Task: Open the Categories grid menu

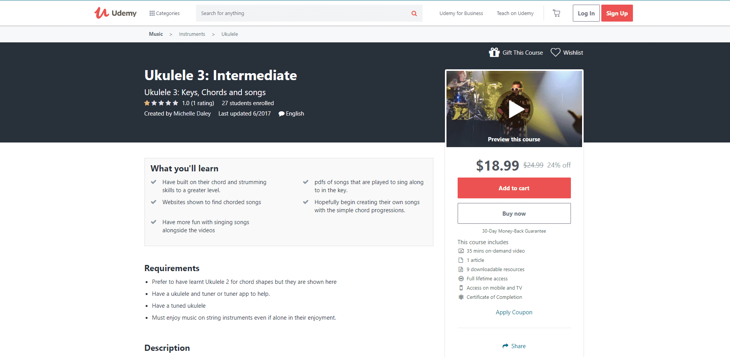Action: pyautogui.click(x=164, y=13)
